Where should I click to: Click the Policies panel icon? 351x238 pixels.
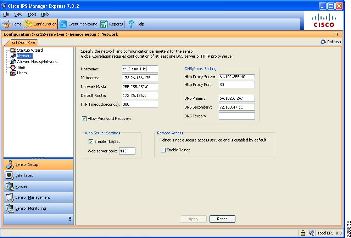point(10,186)
